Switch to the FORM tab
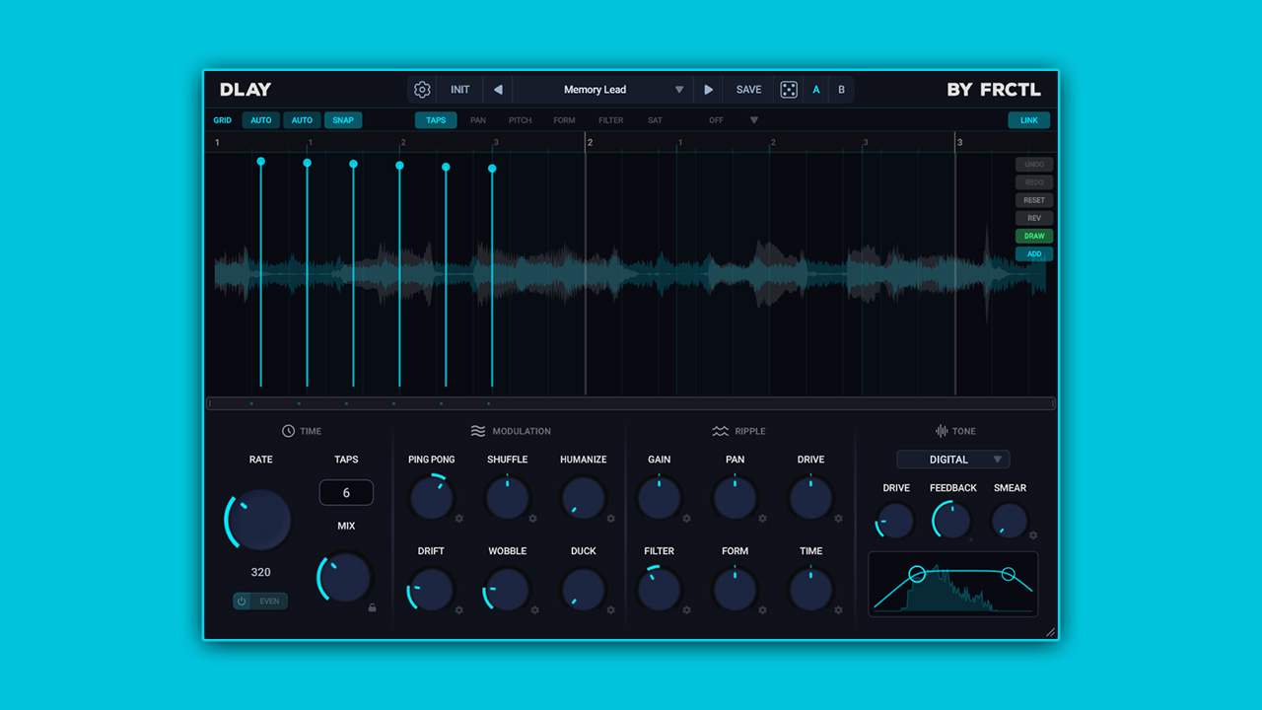This screenshot has width=1262, height=710. pos(564,120)
